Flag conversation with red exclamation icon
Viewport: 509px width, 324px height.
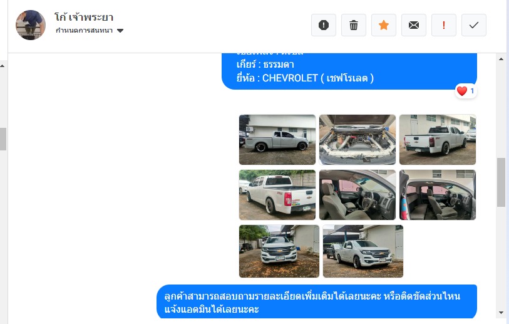pos(444,25)
